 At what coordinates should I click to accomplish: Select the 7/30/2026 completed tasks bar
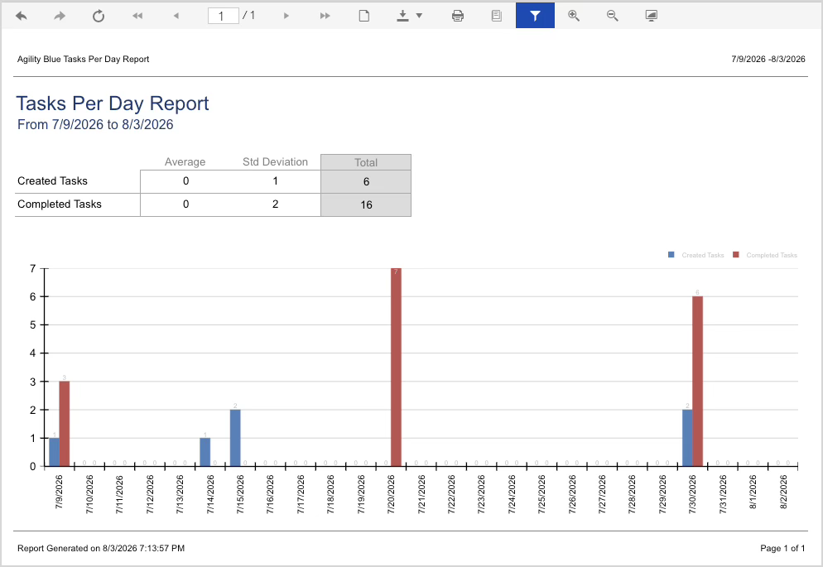697,382
